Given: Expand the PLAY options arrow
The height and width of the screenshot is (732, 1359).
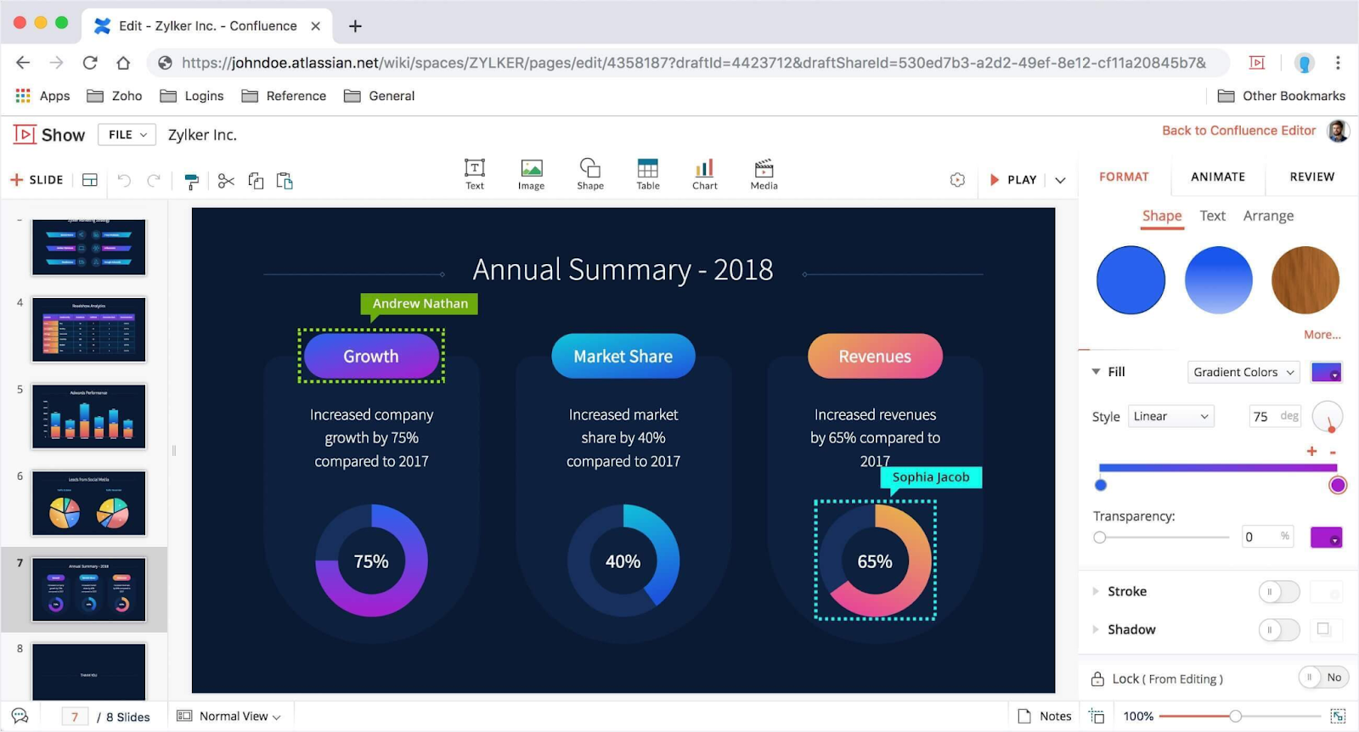Looking at the screenshot, I should [1060, 180].
